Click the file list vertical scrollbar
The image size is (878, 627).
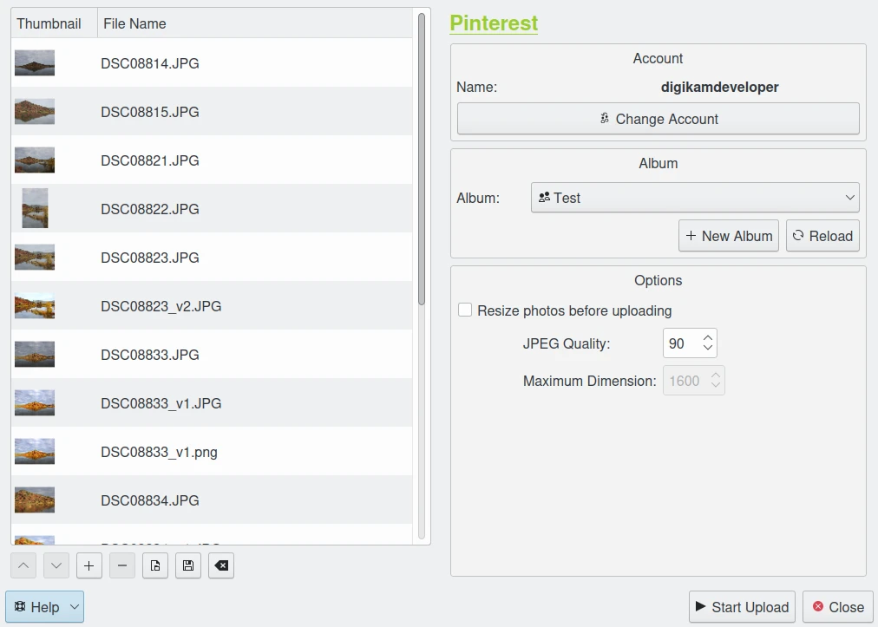[x=422, y=158]
